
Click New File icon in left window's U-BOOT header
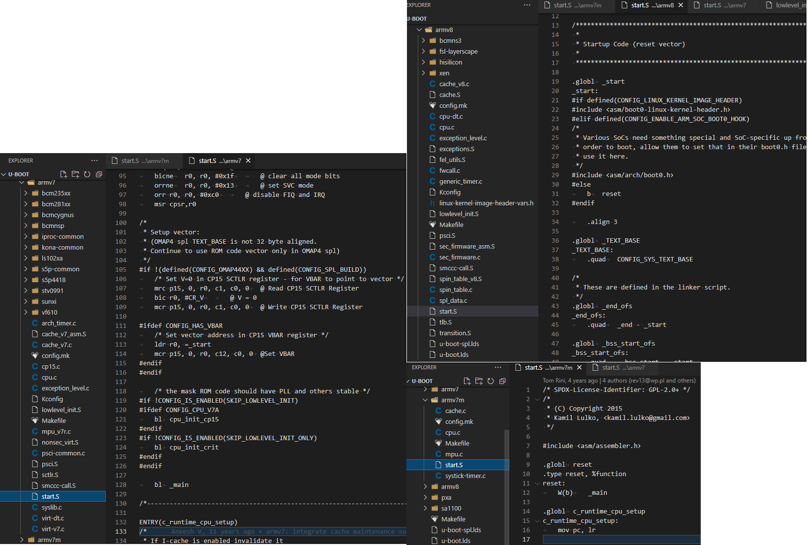63,174
